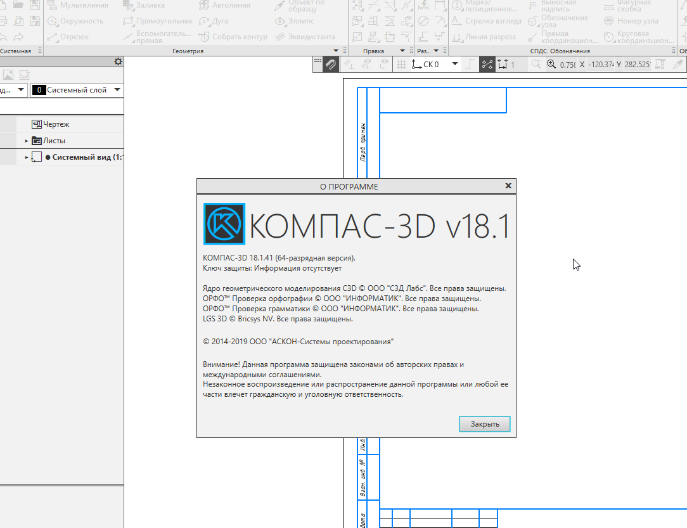
Task: Click the Open folder icon
Action: (18, 5)
